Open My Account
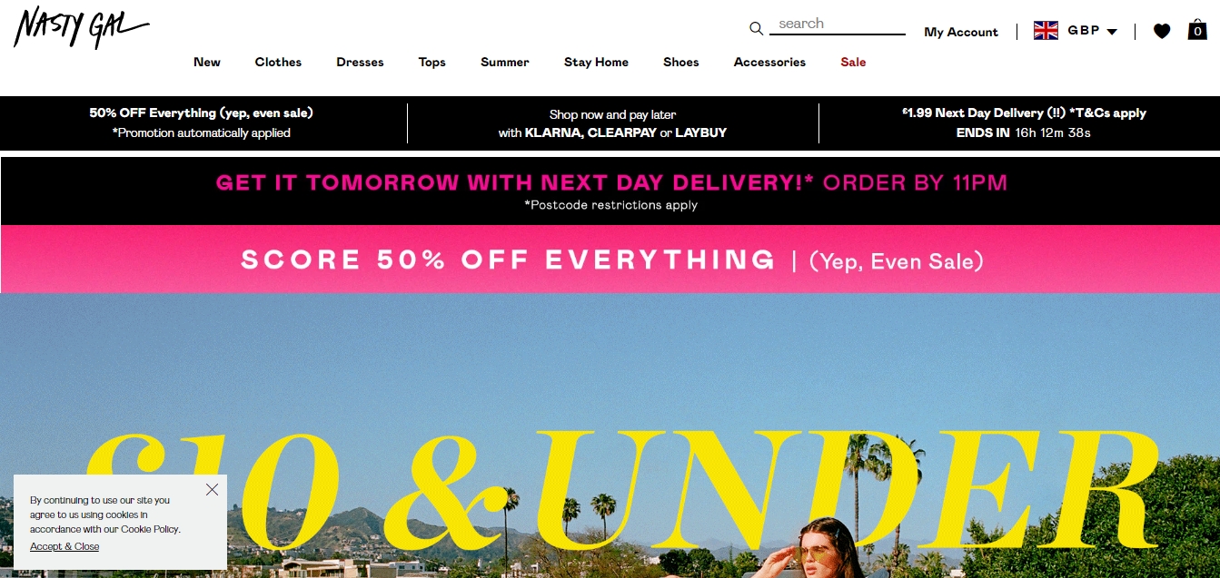 [961, 32]
